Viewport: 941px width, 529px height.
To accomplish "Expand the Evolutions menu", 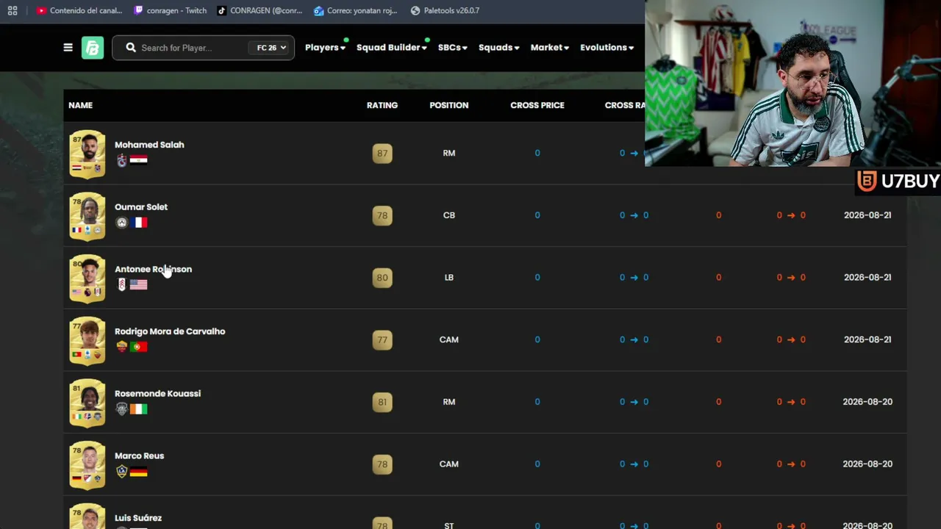I will (x=607, y=48).
